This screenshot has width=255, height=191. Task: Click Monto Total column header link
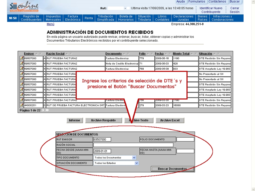(181, 53)
